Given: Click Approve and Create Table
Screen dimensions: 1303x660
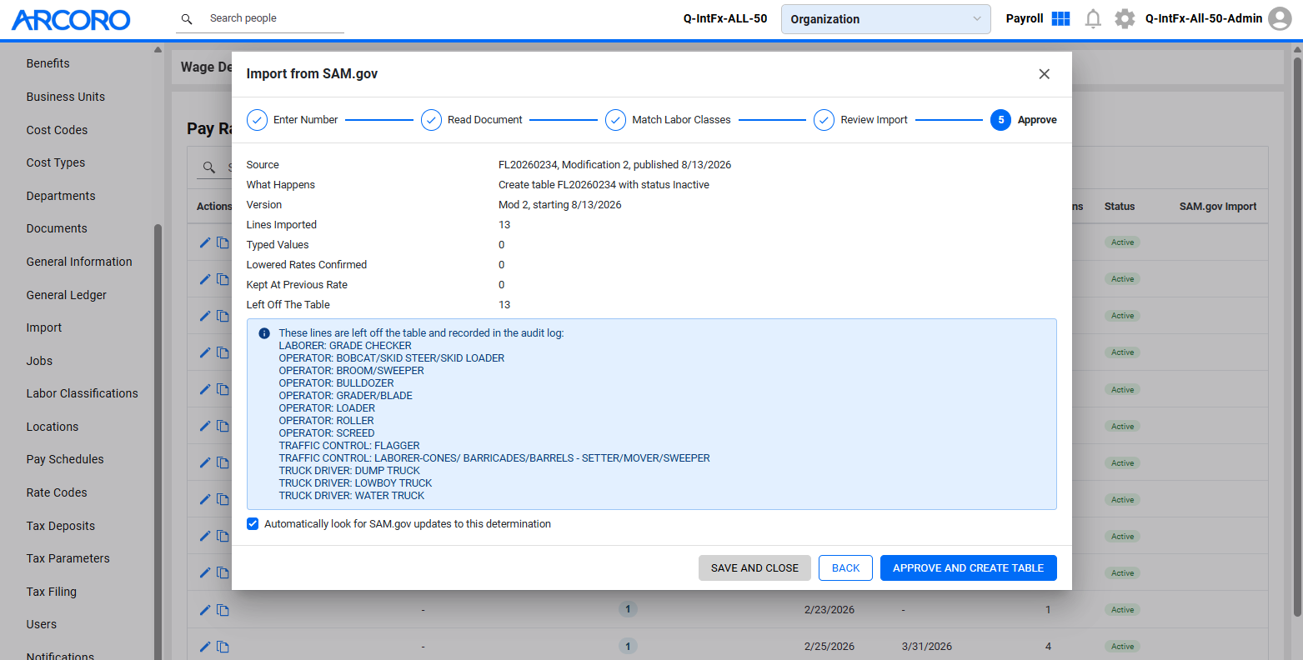Looking at the screenshot, I should pyautogui.click(x=968, y=568).
